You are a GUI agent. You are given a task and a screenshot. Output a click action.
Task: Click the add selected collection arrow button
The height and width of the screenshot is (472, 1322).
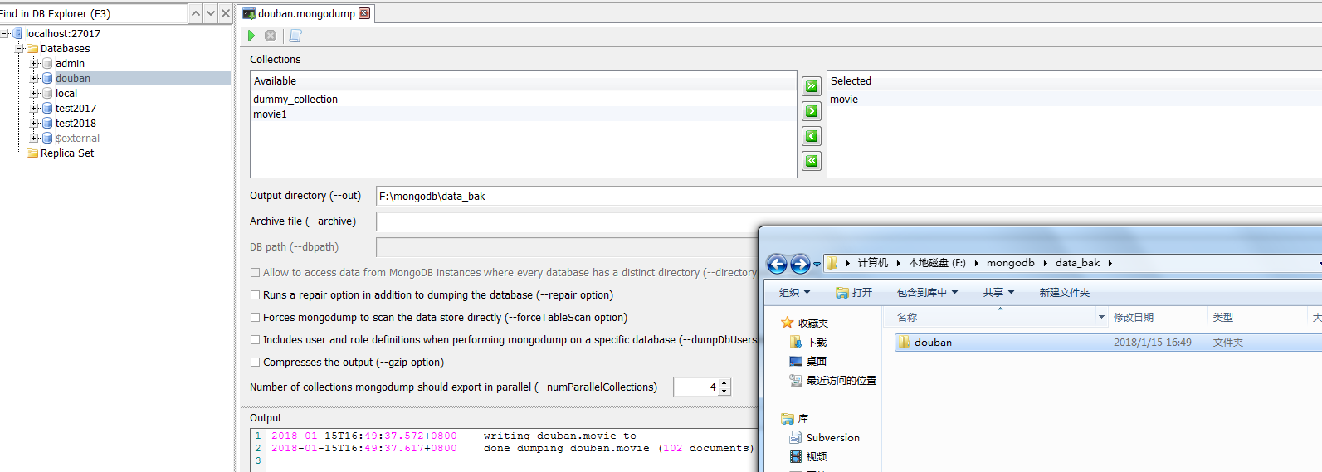click(812, 111)
